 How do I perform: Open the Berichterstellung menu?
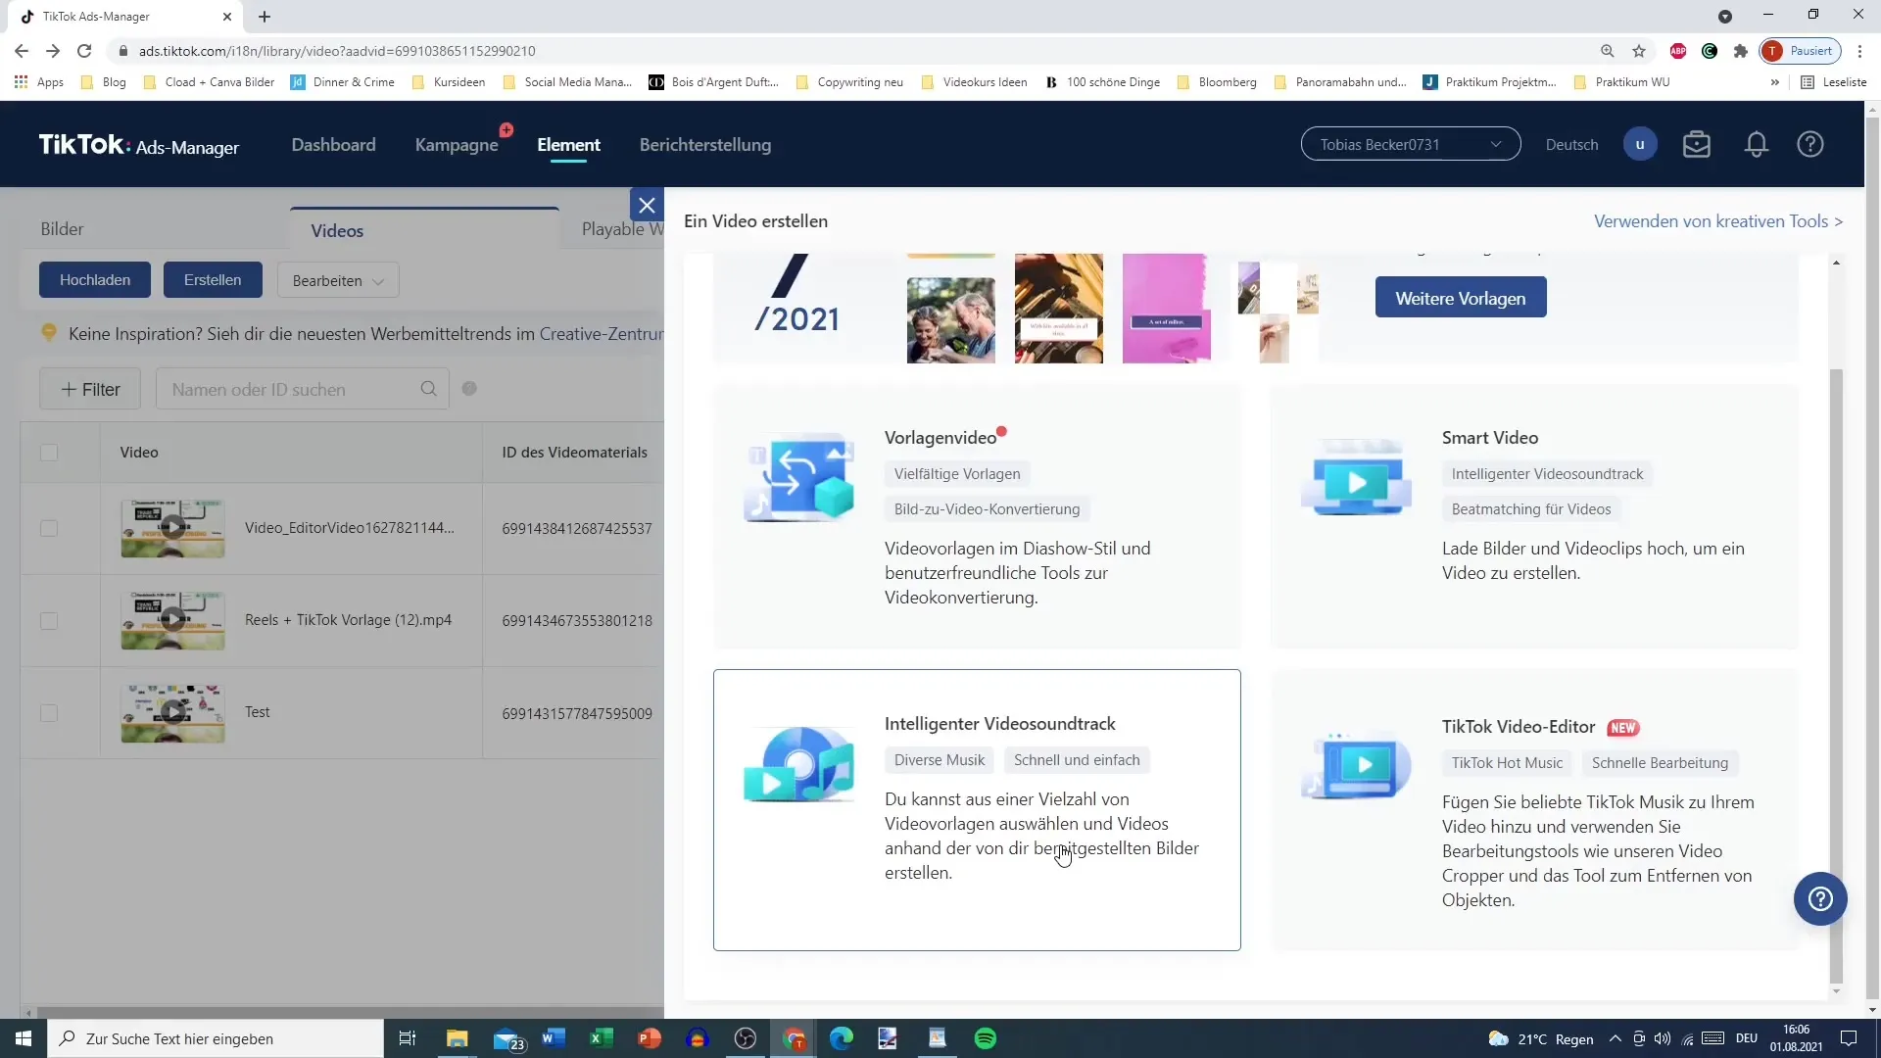tap(705, 145)
